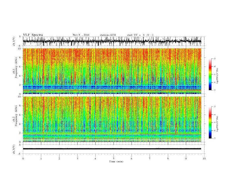Click the ch.3 flat waveform trace
Viewport: 230px width, 178px height.
112,149
